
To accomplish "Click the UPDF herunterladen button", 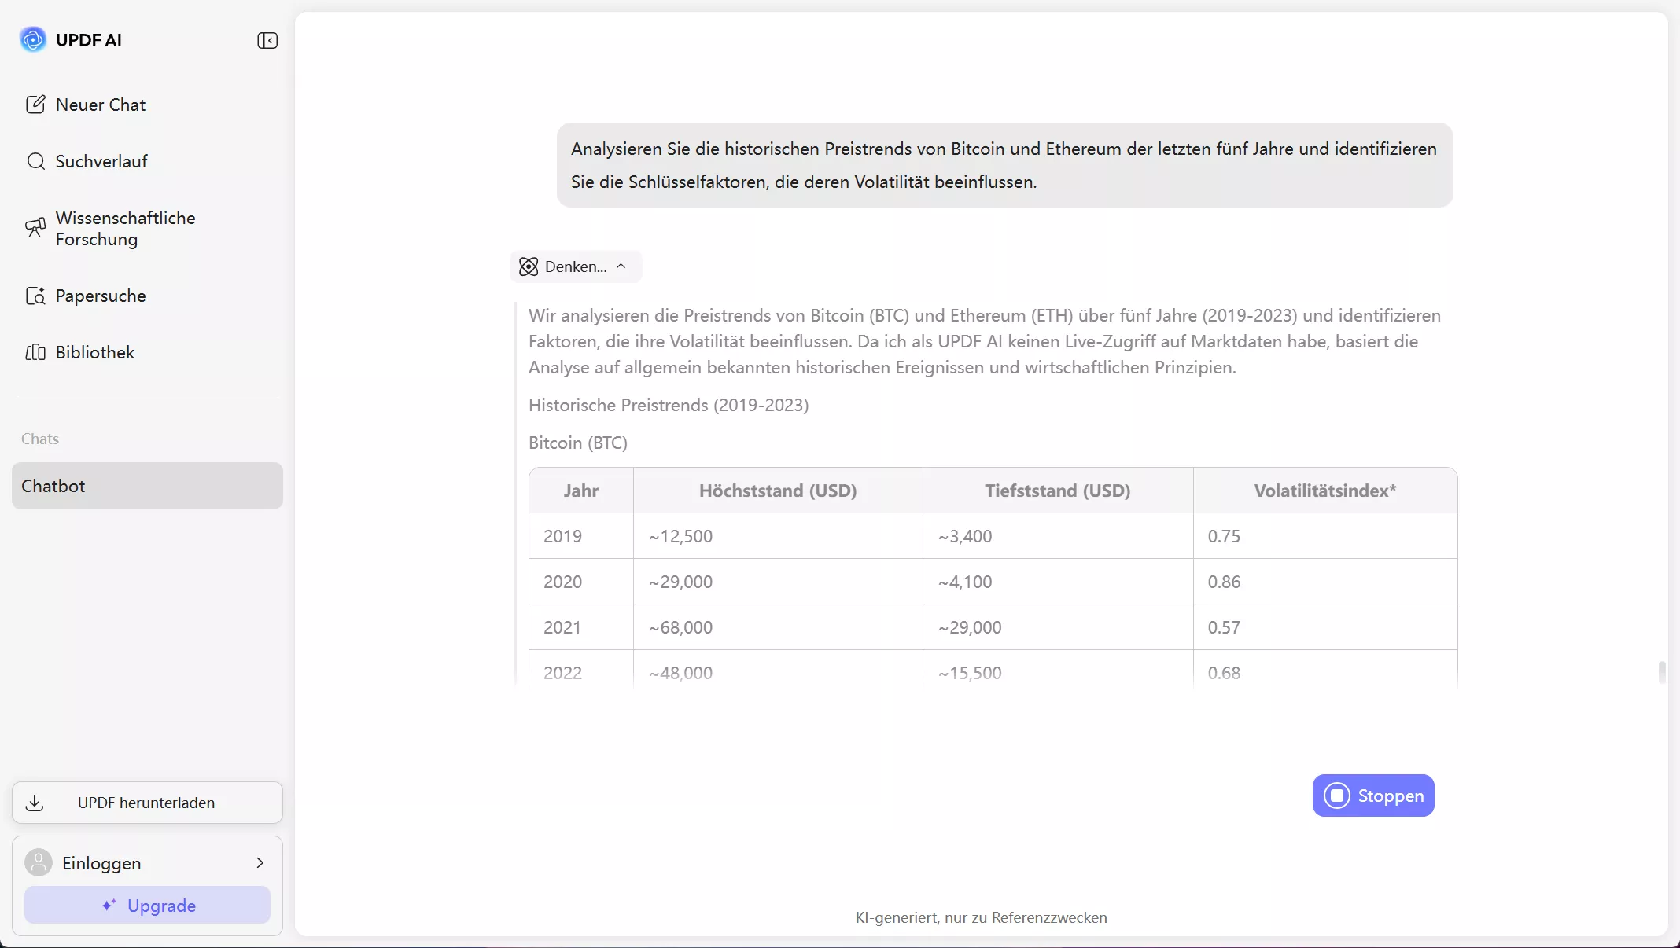I will [x=147, y=803].
